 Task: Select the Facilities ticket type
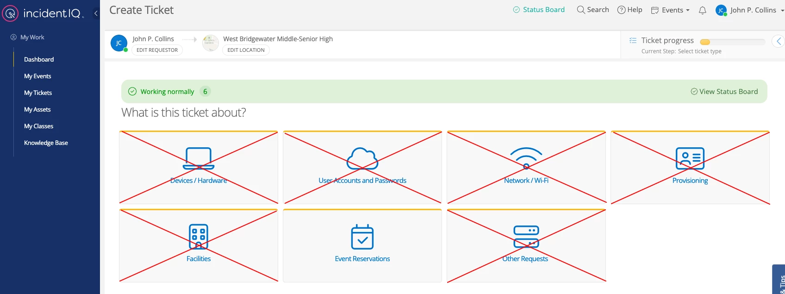(x=199, y=245)
